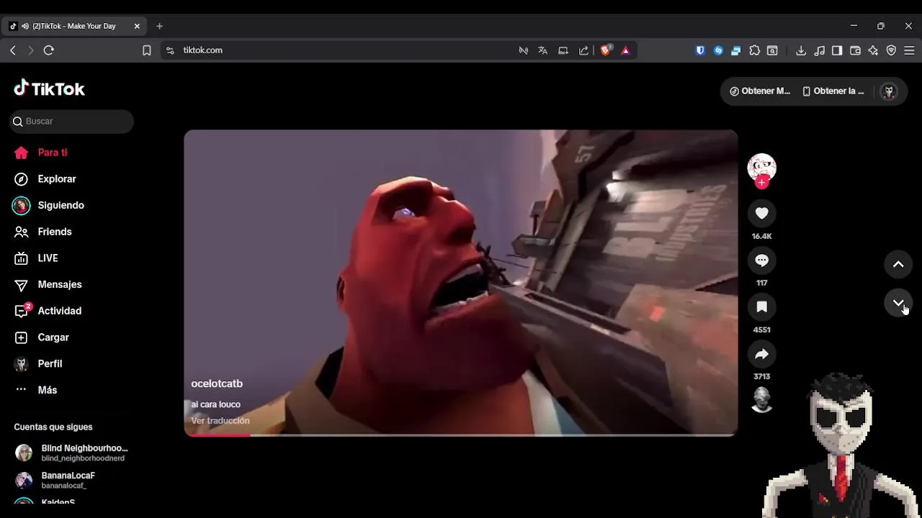Select the TikTok - Make Your Day tab
This screenshot has width=922, height=518.
(x=74, y=26)
